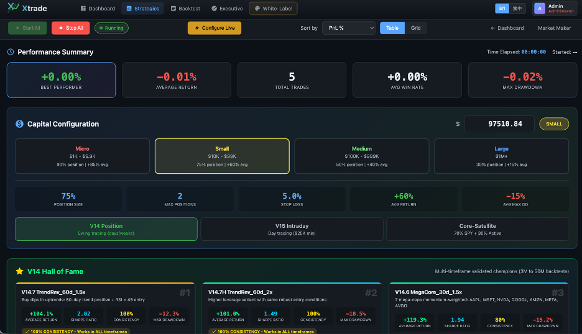
Task: Open the Strategies nav tab
Action: (143, 9)
